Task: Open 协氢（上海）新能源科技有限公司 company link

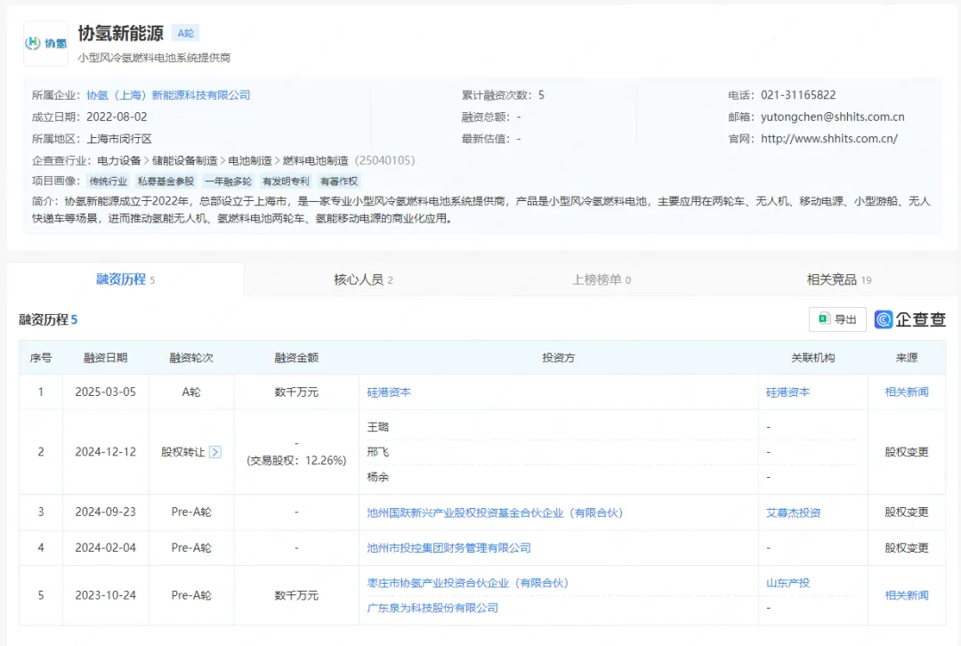Action: 168,95
